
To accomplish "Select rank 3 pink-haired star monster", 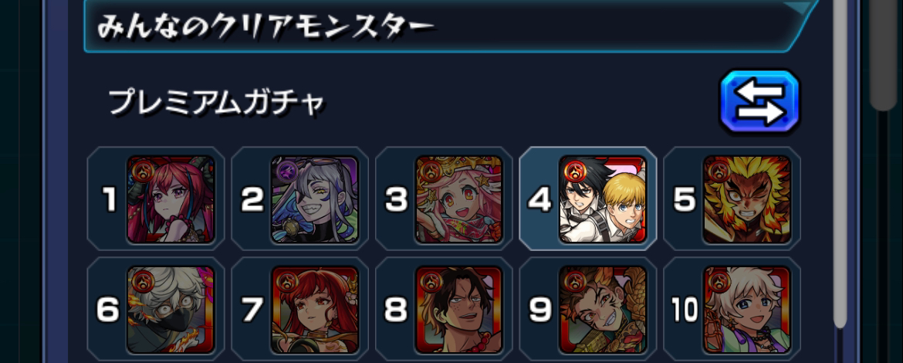I will [x=459, y=199].
